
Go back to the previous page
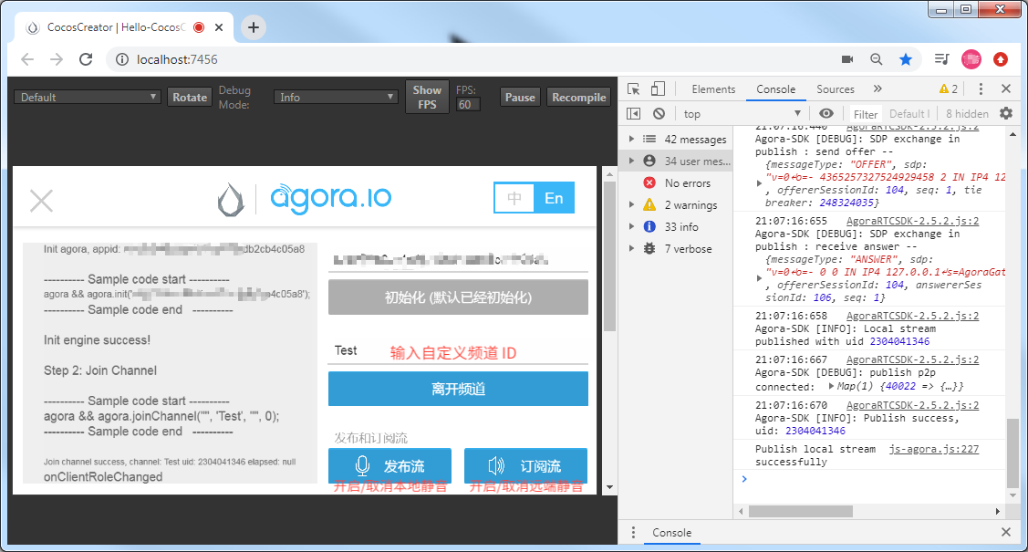tap(27, 59)
